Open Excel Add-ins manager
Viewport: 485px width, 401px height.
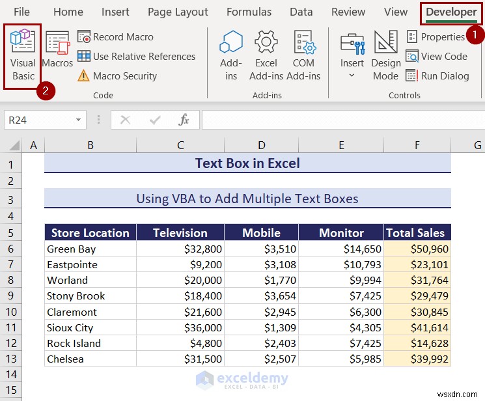coord(266,56)
